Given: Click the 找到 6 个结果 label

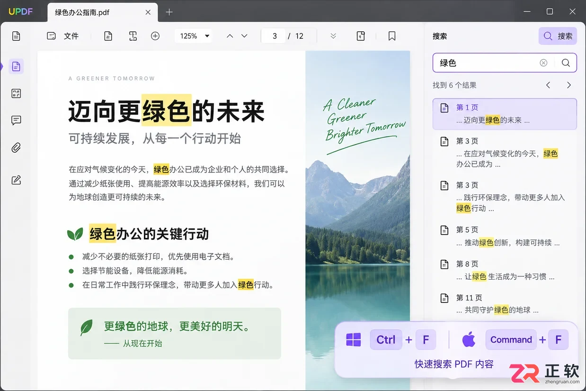Looking at the screenshot, I should [x=454, y=85].
